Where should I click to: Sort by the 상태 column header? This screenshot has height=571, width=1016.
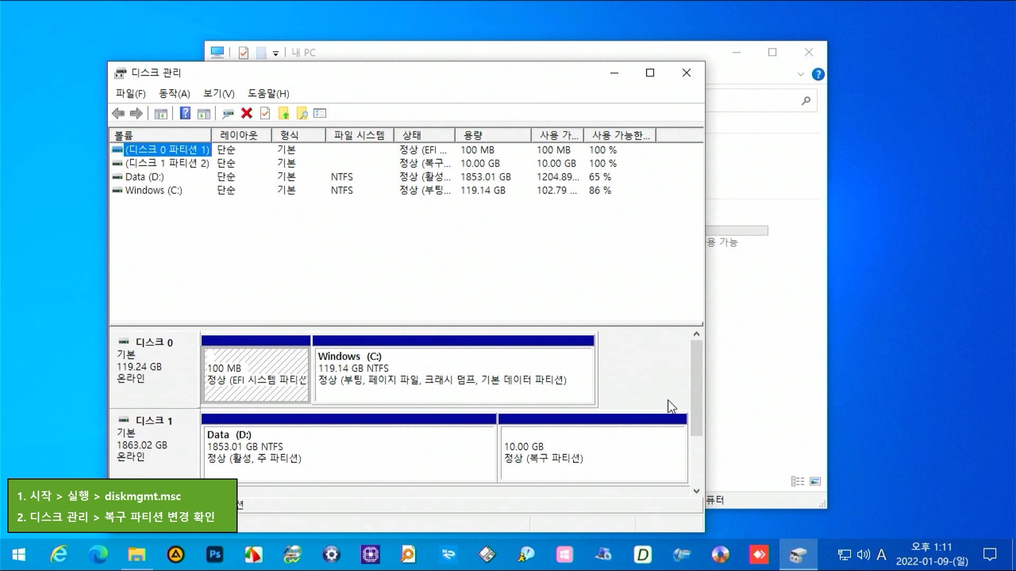[x=424, y=135]
